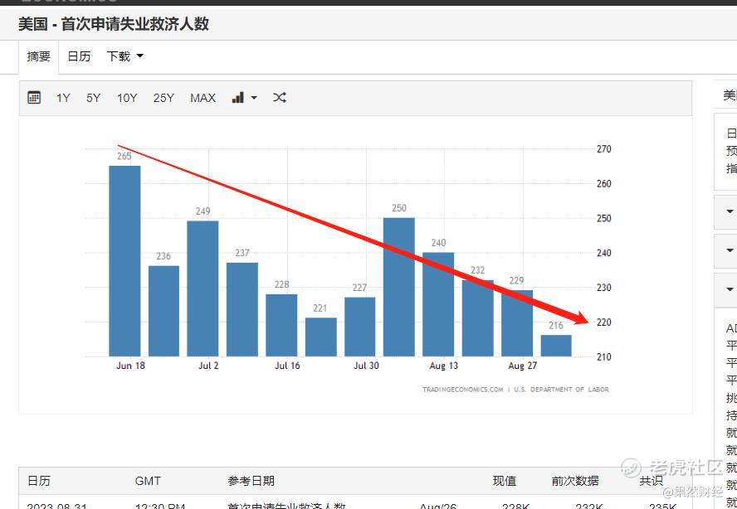This screenshot has height=509, width=737.
Task: Select the 5Y time range
Action: 93,98
